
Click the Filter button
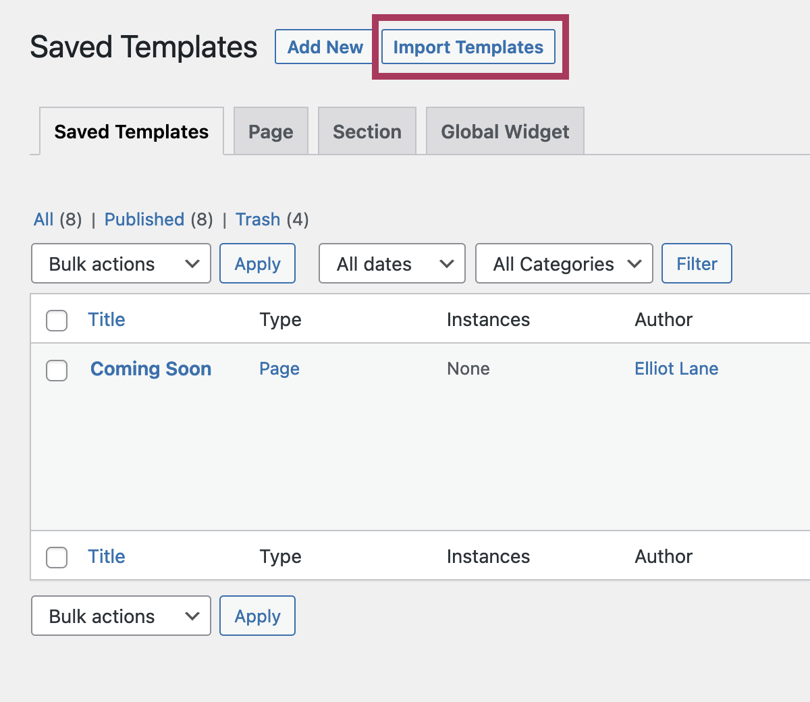pyautogui.click(x=697, y=263)
